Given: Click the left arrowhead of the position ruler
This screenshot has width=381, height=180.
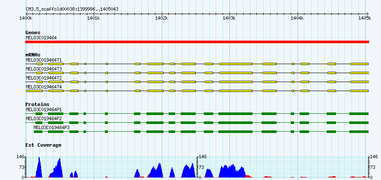Looking at the screenshot, I should coord(27,14).
